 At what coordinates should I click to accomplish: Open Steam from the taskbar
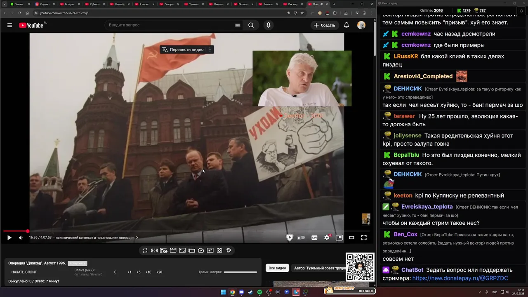point(250,292)
